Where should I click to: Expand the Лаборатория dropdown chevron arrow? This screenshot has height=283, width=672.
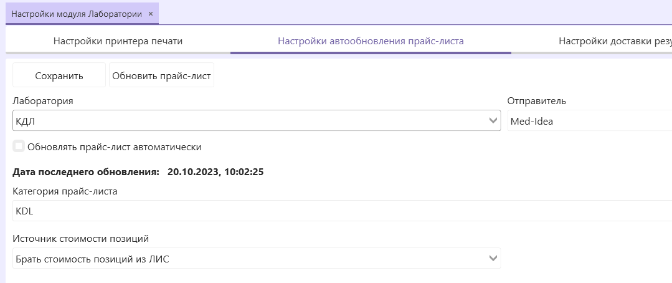[494, 121]
